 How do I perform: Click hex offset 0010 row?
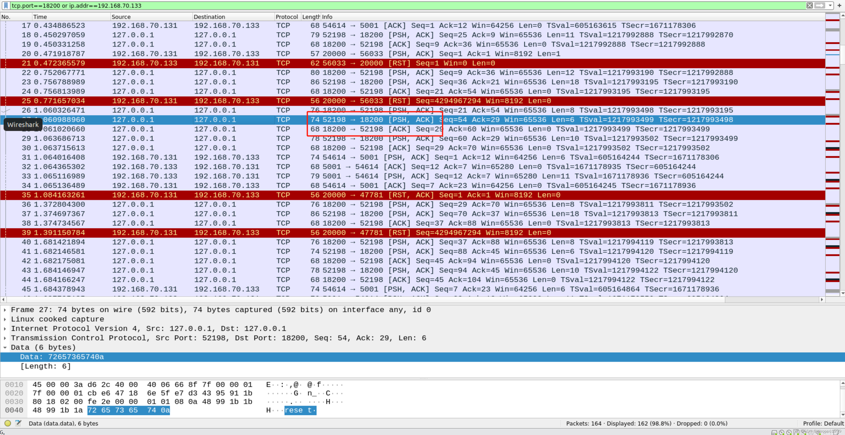click(x=14, y=385)
